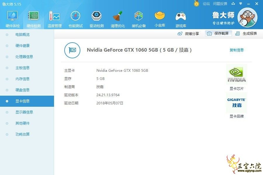Click the GIGABYTE 技嘉 brand logo
263x175 pixels.
click(237, 103)
